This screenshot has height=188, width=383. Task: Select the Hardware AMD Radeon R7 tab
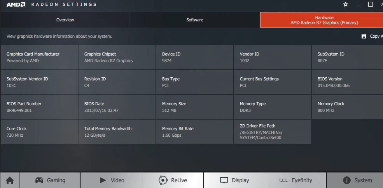click(x=322, y=20)
